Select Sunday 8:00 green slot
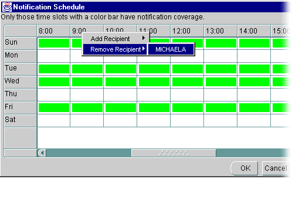The height and width of the screenshot is (220, 292). tap(54, 43)
